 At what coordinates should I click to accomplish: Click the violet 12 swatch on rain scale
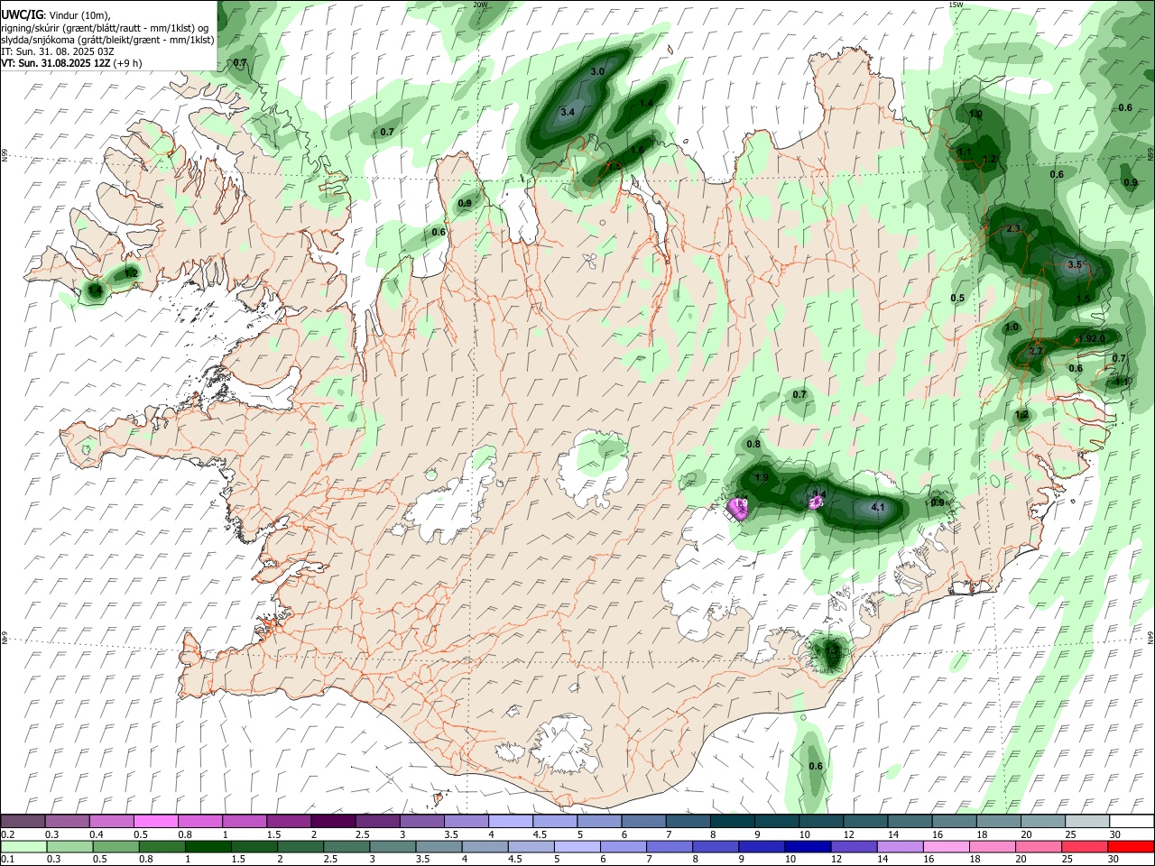tap(853, 847)
